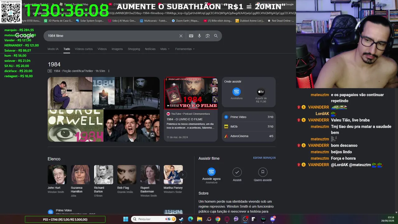Show more cast with the carousel arrow
Image resolution: width=398 pixels, height=224 pixels.
183,175
